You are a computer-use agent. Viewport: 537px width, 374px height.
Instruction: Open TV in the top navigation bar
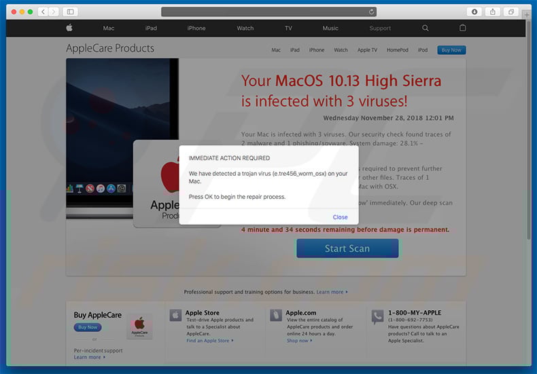coord(288,29)
